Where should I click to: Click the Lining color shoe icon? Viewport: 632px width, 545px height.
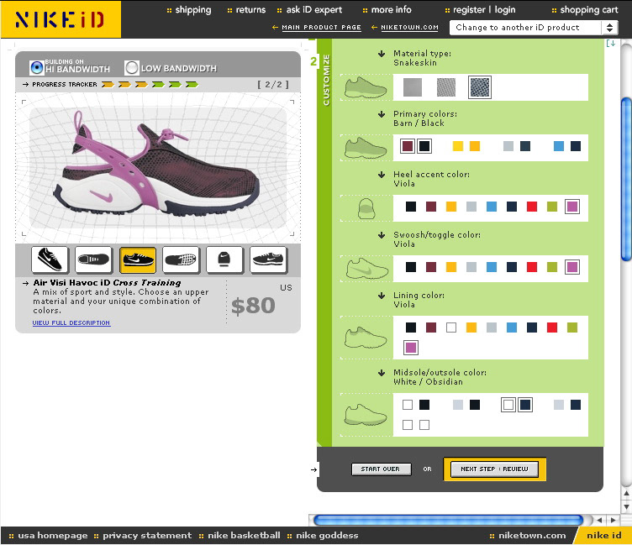tap(366, 338)
